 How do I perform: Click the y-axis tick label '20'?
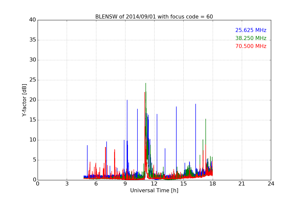33,100
